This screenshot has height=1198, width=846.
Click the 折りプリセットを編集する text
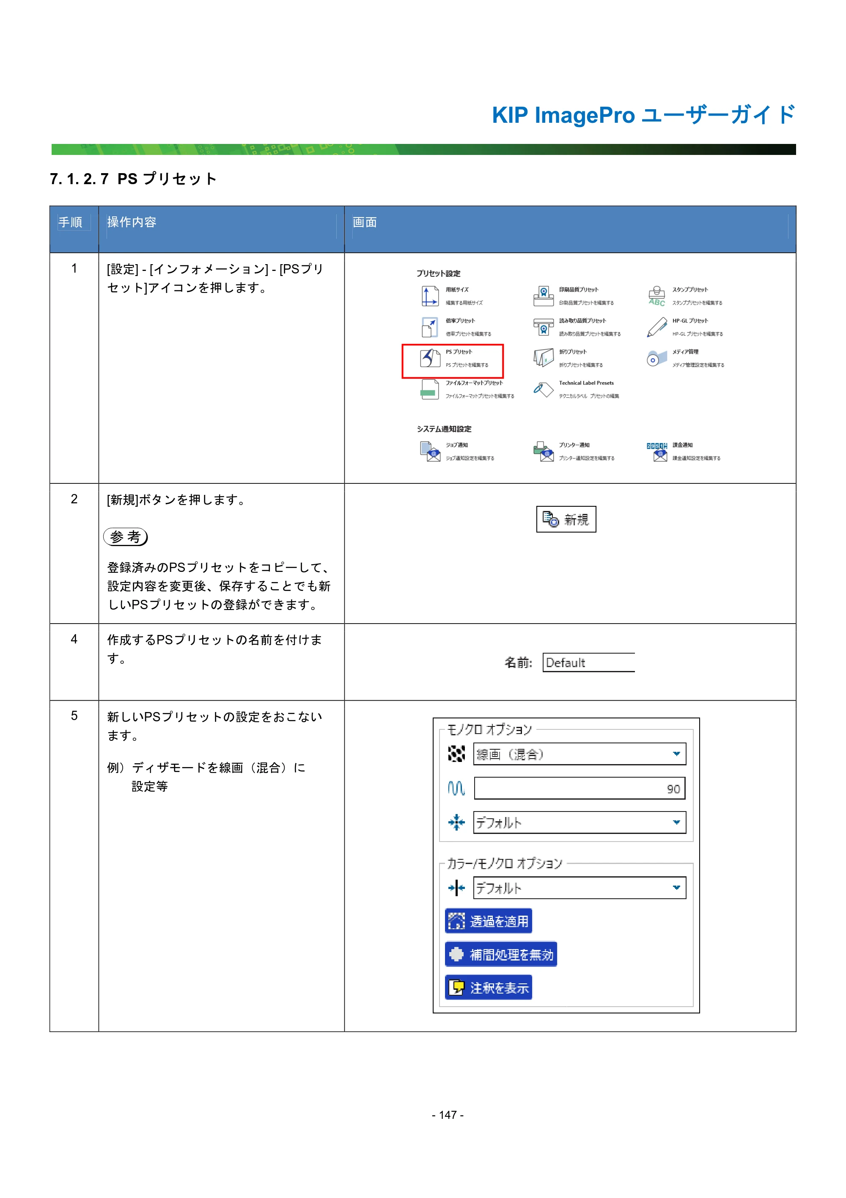pyautogui.click(x=581, y=365)
